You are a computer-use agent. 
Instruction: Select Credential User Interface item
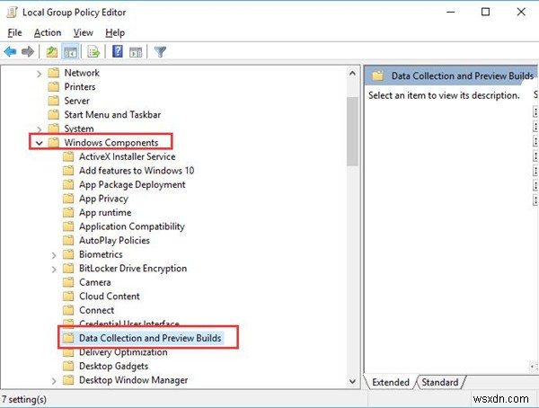click(x=128, y=324)
